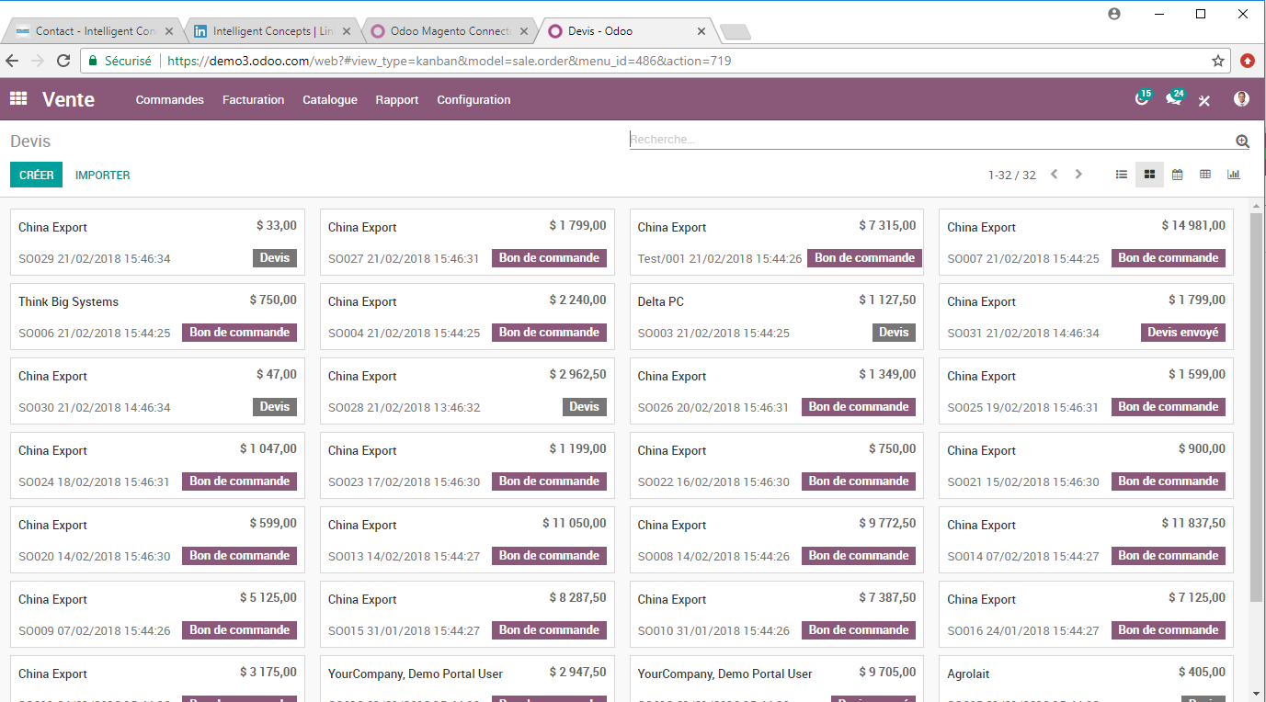Select the kanban view icon

(1149, 175)
